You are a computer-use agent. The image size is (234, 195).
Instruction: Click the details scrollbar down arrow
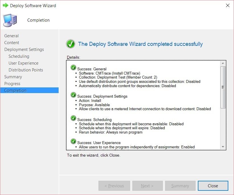[x=223, y=147]
